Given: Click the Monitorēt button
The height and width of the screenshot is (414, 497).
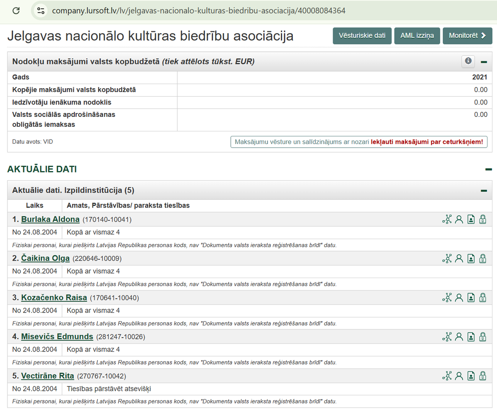Looking at the screenshot, I should [468, 36].
